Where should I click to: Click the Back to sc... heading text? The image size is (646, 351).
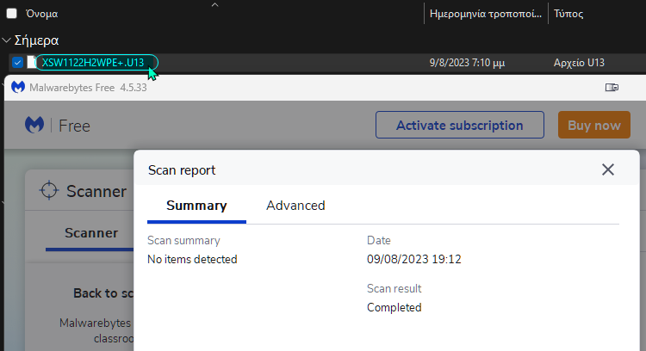coord(103,293)
